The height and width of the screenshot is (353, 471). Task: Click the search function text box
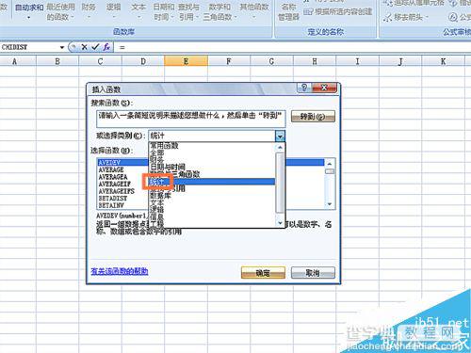[x=191, y=119]
